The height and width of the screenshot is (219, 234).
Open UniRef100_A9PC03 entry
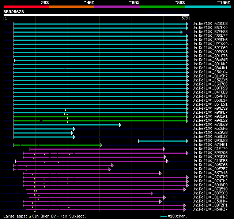coord(210,52)
